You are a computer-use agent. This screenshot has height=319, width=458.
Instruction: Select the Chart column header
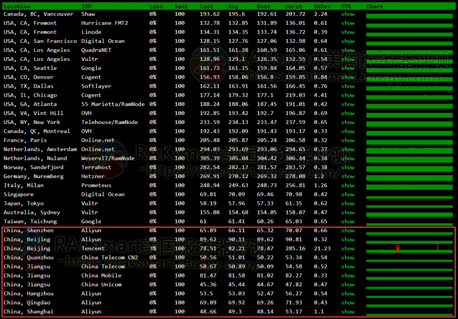[374, 6]
